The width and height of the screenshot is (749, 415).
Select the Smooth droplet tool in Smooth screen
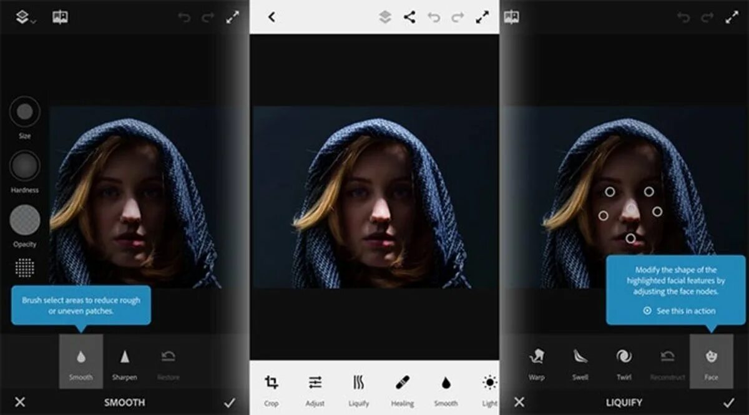pyautogui.click(x=81, y=361)
